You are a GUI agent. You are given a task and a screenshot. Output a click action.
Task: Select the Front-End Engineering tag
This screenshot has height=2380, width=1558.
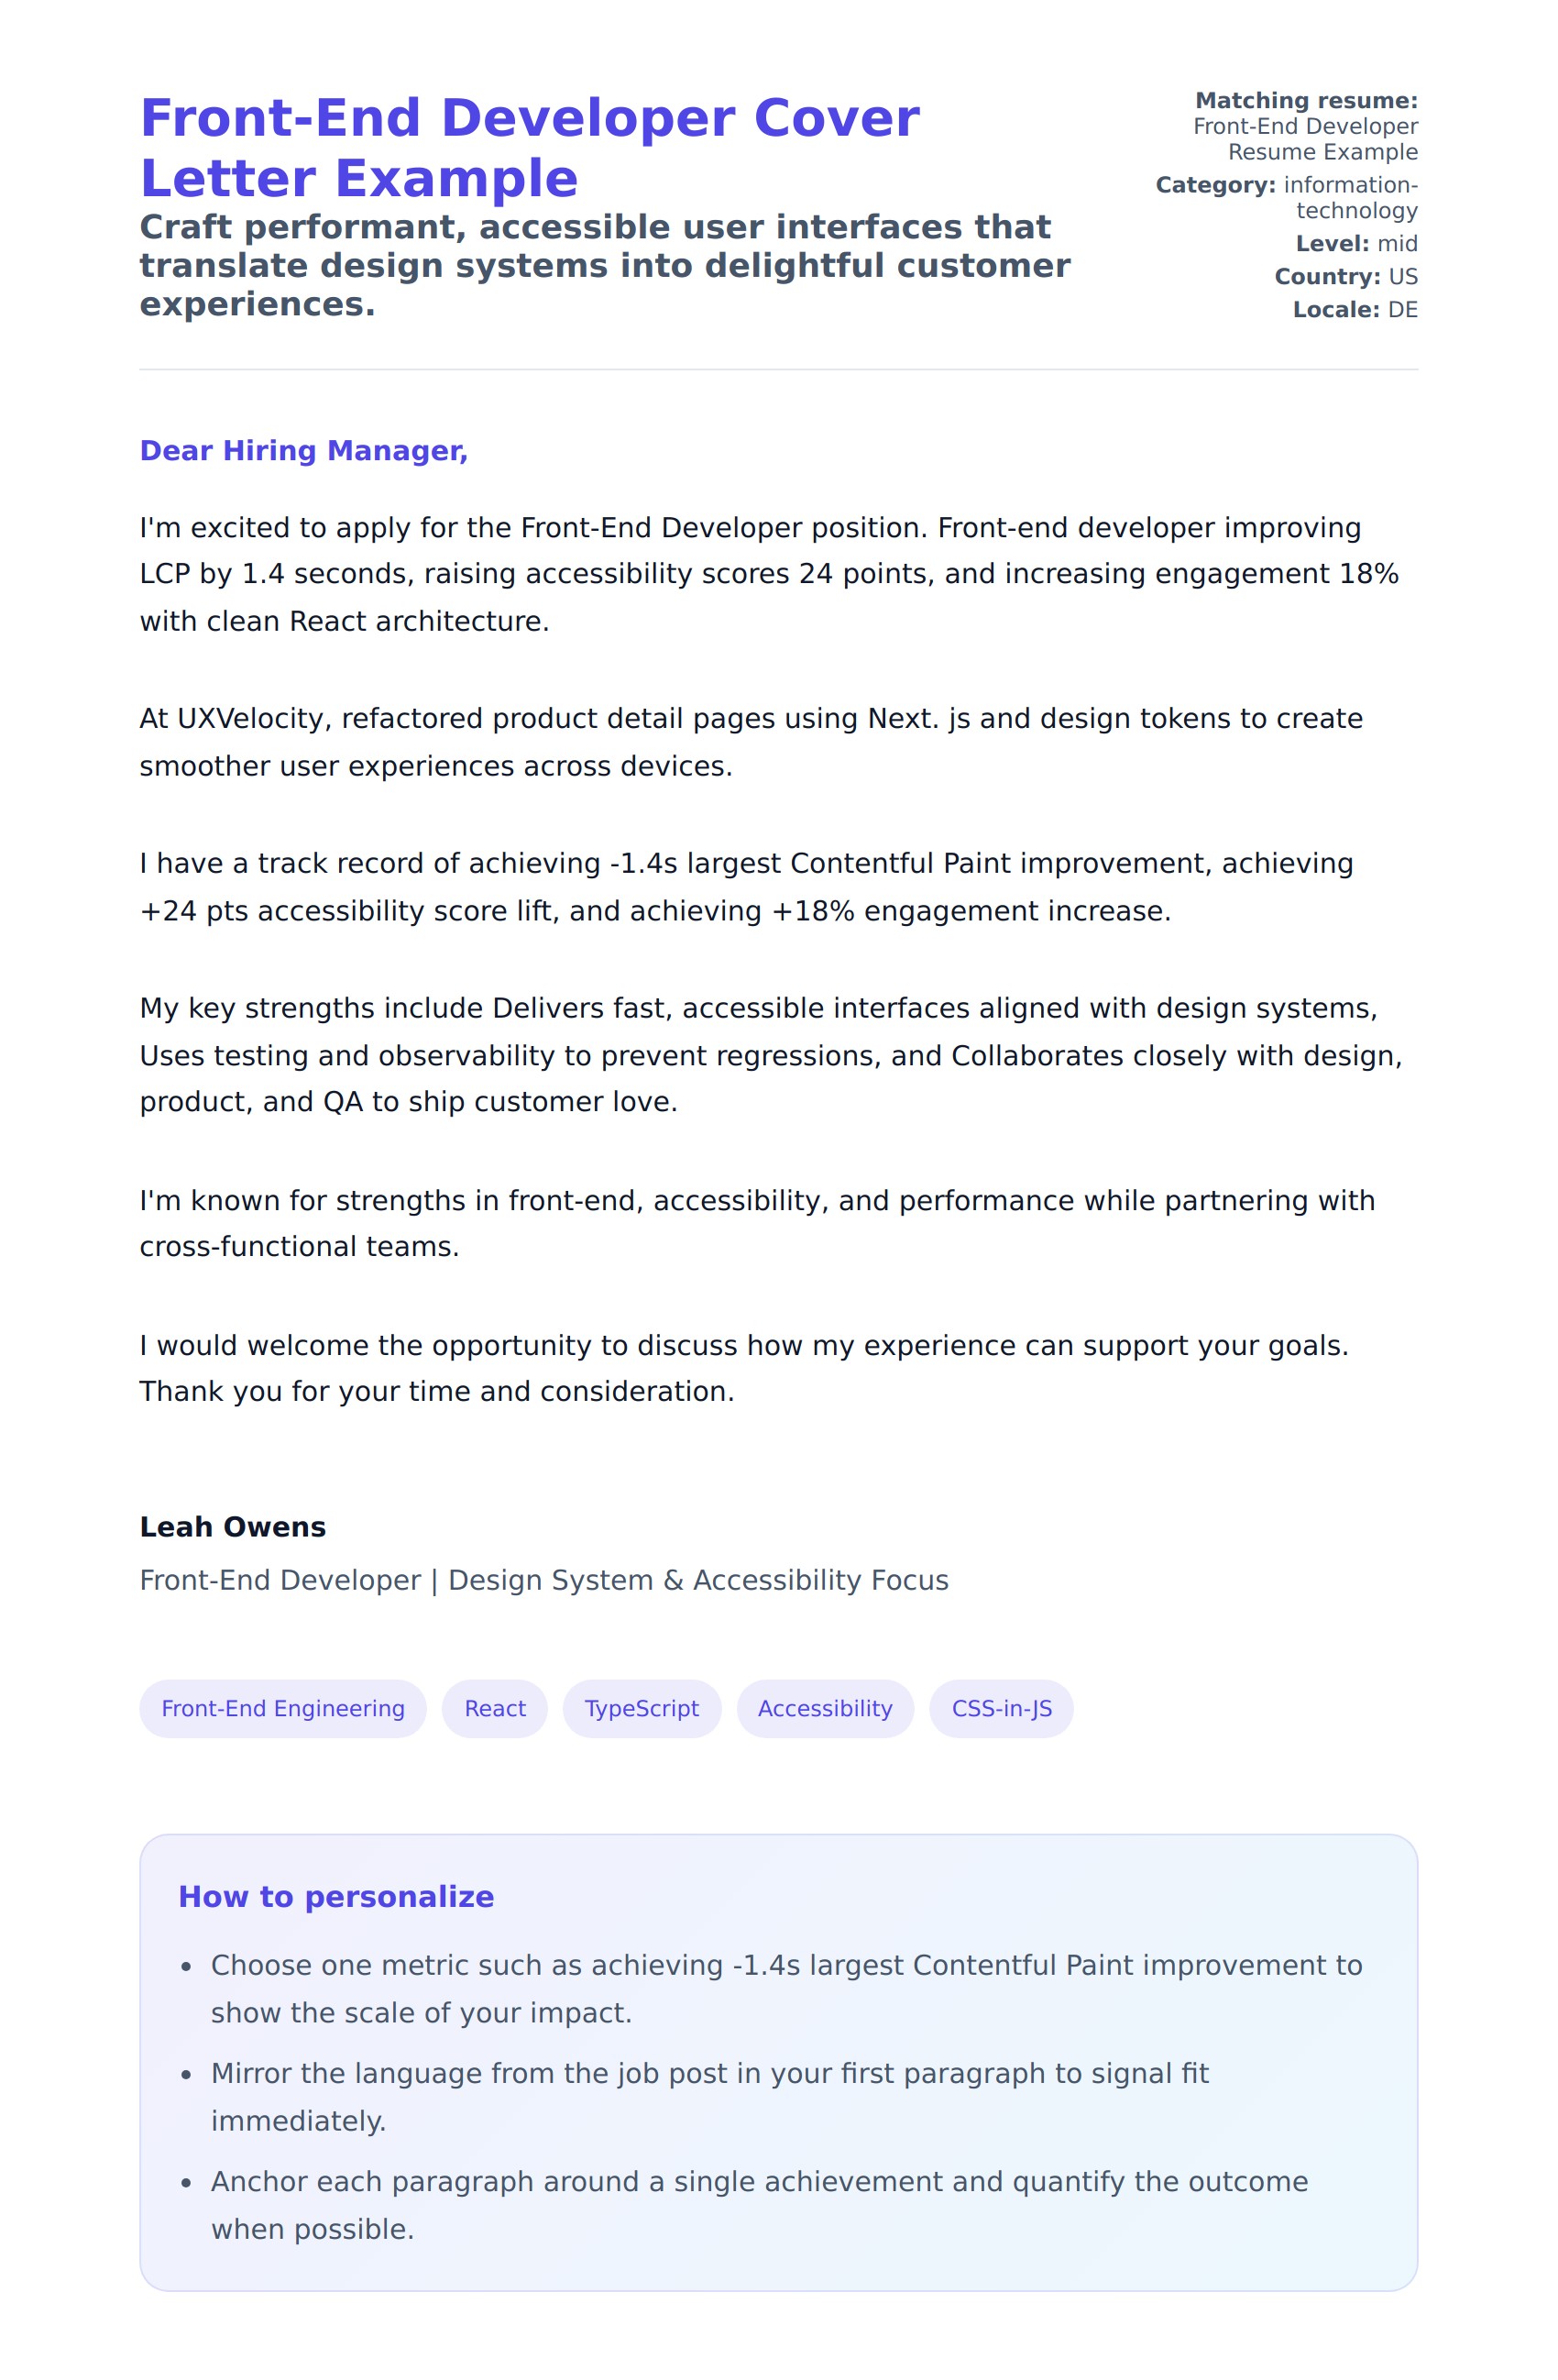283,1708
